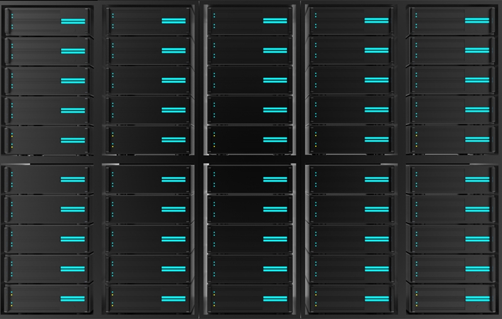Click cyan light bars on second rack's top server

pyautogui.click(x=174, y=21)
